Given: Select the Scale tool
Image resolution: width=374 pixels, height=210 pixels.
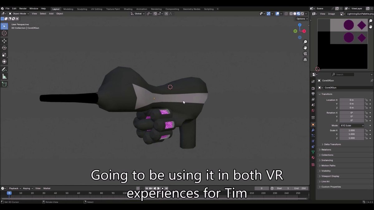Looking at the screenshot, I should pos(4,55).
